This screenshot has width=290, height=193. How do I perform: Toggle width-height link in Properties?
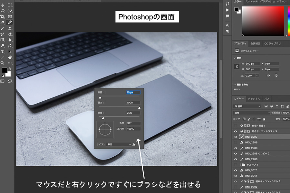pos(237,66)
